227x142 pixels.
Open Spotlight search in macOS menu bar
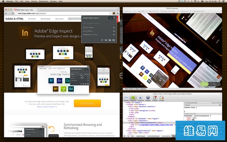tap(220, 1)
